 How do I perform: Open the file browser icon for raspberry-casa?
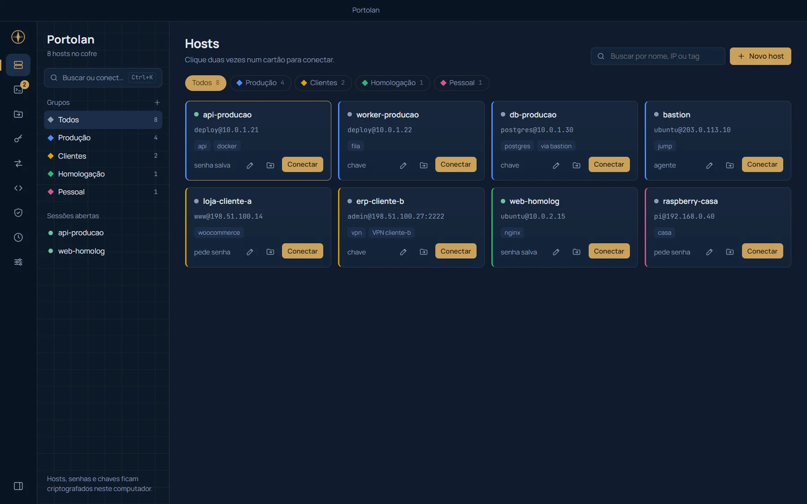pos(730,252)
